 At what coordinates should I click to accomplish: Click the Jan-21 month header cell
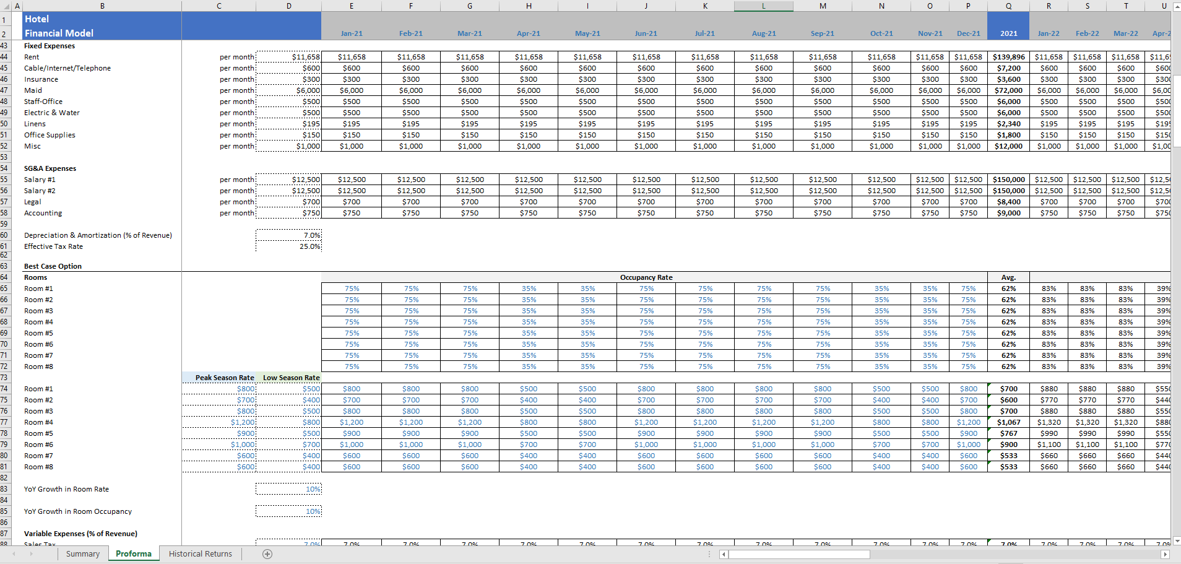352,33
